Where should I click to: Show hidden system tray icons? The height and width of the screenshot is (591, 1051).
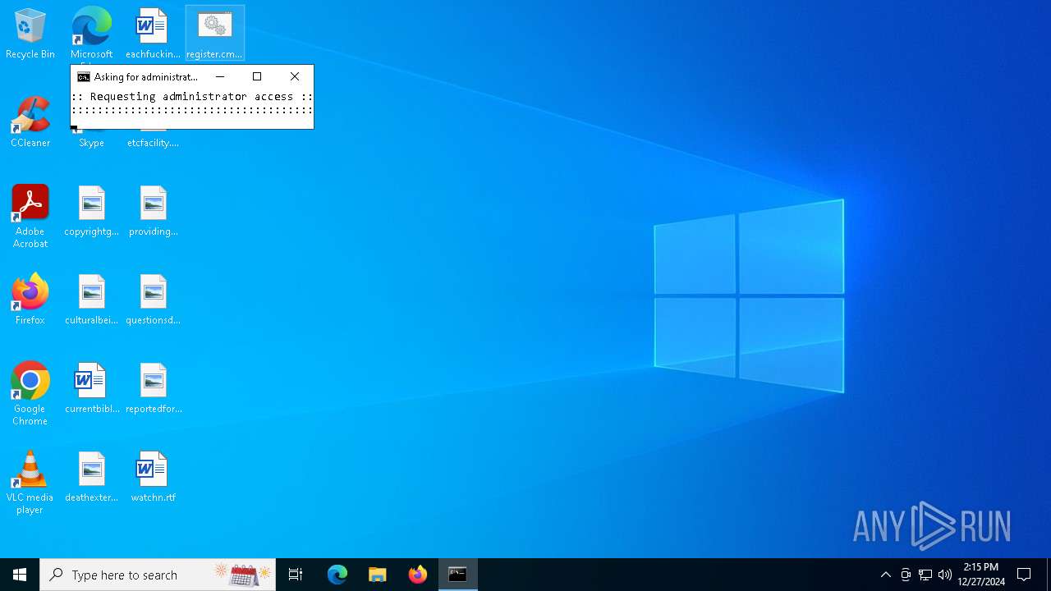885,575
